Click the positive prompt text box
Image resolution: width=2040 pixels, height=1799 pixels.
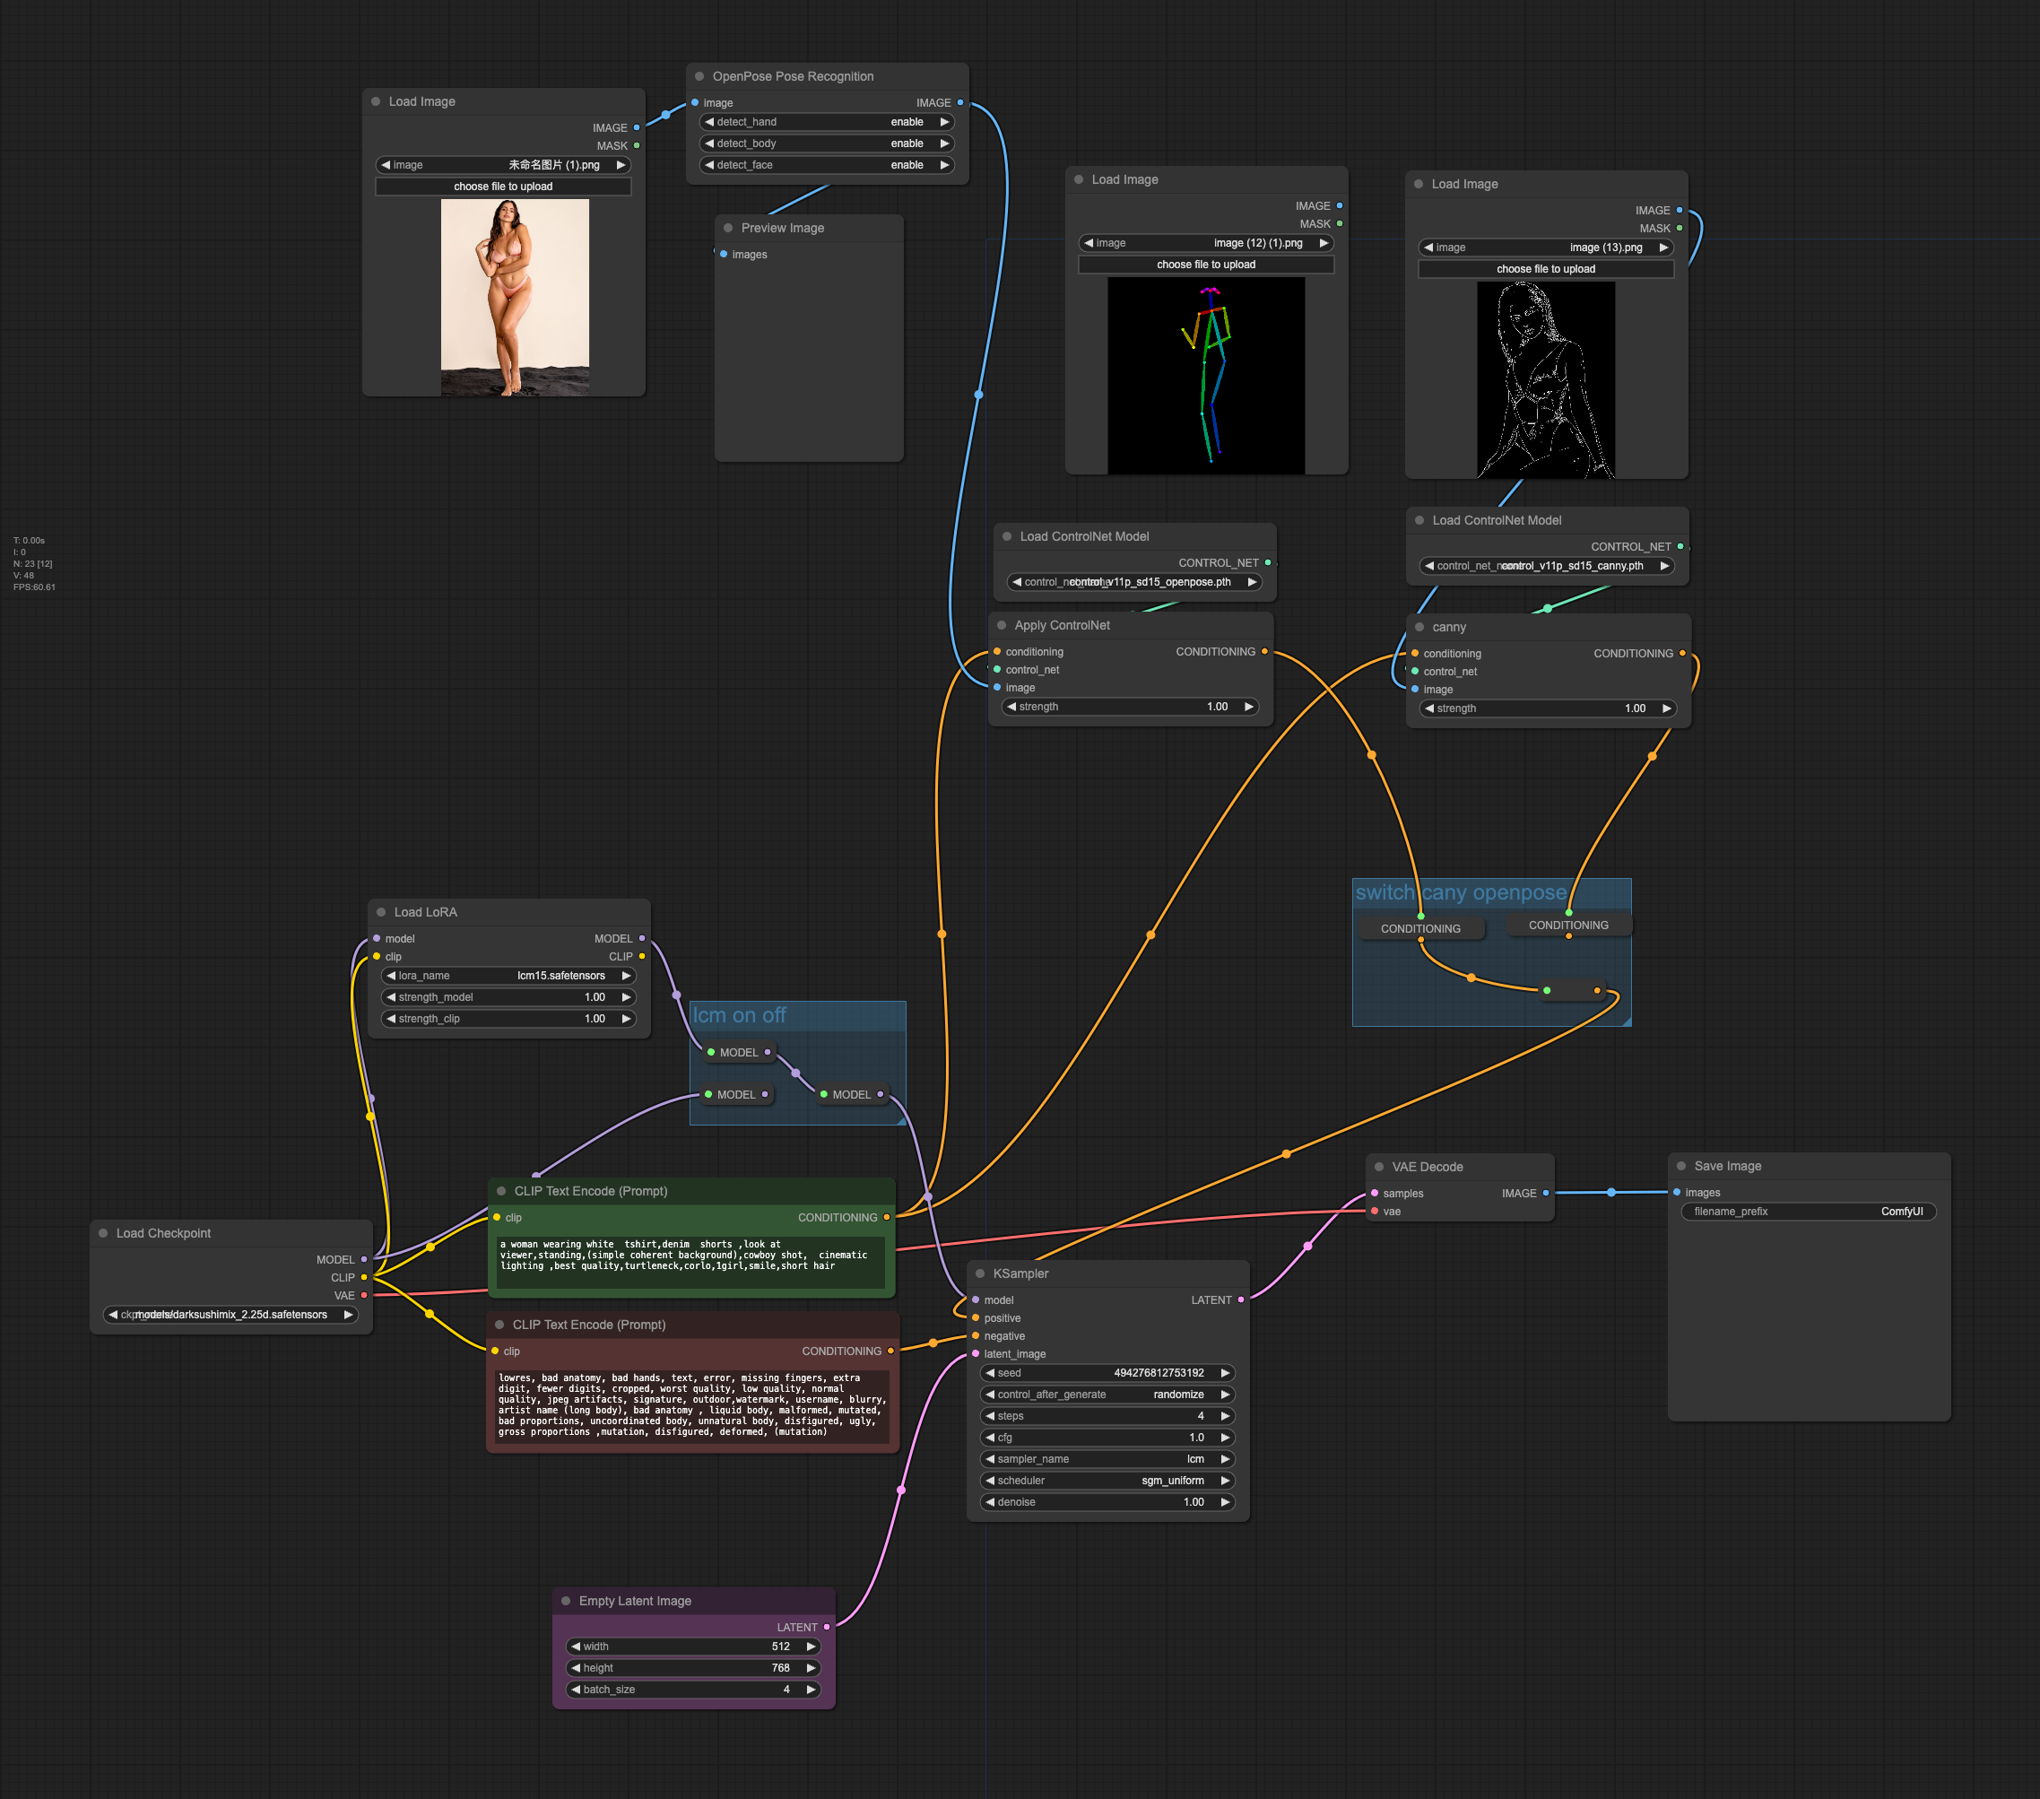click(x=690, y=1262)
